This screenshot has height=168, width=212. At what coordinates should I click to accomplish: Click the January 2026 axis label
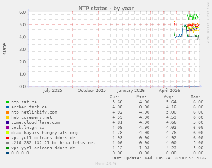pyautogui.click(x=131, y=91)
